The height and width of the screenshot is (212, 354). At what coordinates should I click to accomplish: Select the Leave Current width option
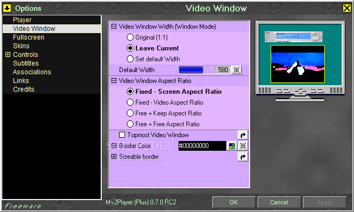130,48
